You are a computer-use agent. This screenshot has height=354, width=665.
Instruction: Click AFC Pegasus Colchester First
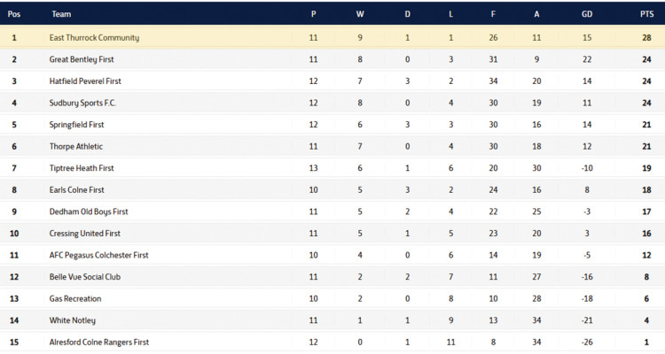tap(98, 255)
